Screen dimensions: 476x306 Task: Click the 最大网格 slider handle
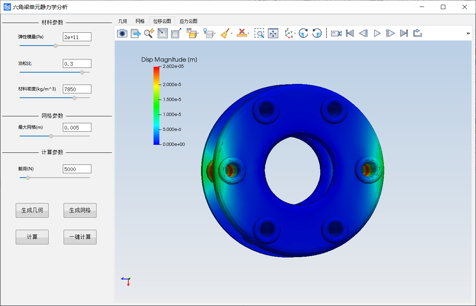(51, 136)
